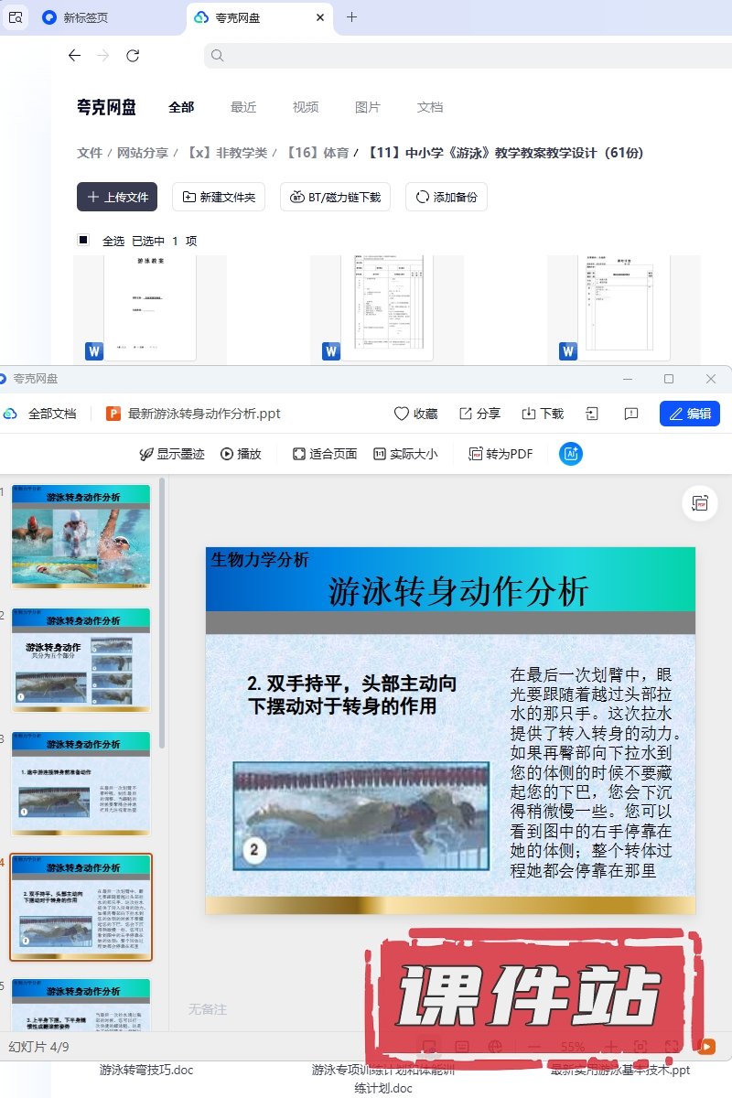Click the AI assistant icon in toolbar
Viewport: 732px width, 1098px height.
(571, 454)
